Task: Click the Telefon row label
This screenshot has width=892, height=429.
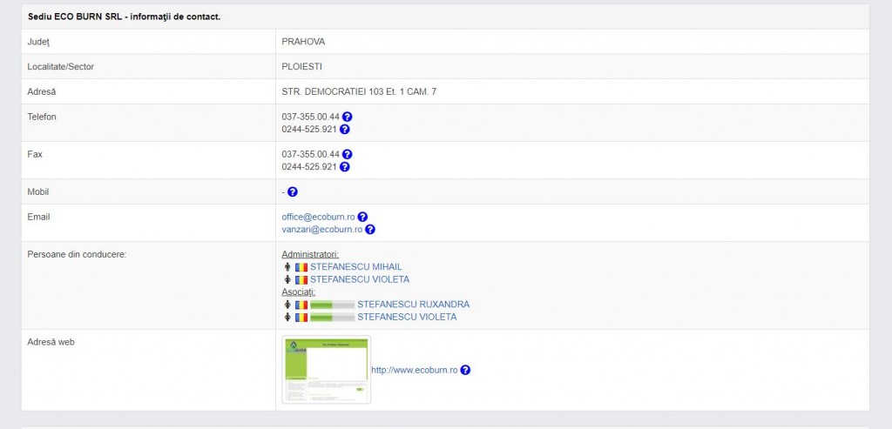Action: tap(42, 117)
